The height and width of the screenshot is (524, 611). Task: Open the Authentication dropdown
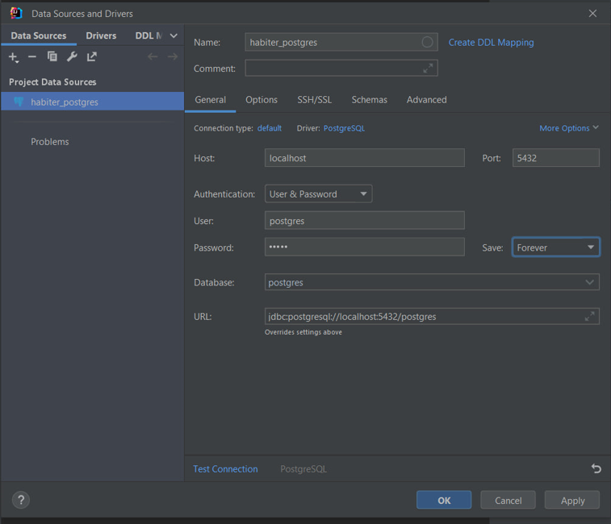[x=318, y=193]
